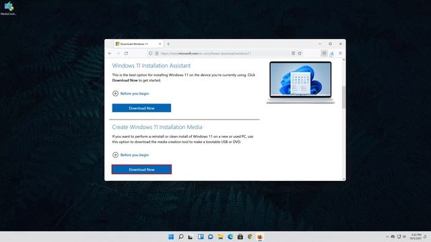This screenshot has width=431, height=242.
Task: Open taskbar Search magnifier
Action: [x=181, y=237]
